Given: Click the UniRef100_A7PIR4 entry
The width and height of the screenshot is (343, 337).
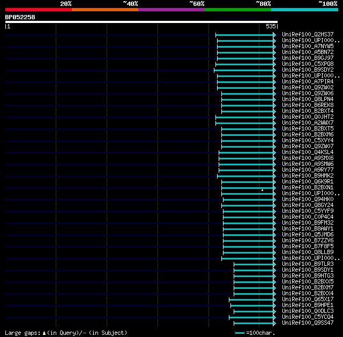Looking at the screenshot, I should [x=308, y=82].
